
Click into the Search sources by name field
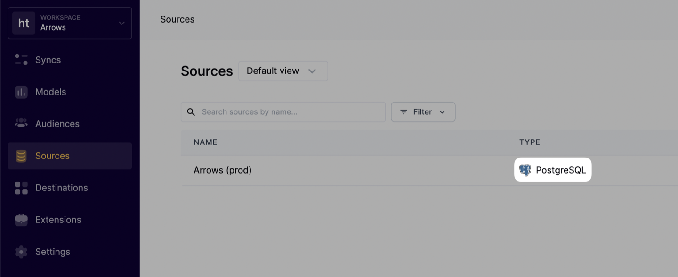283,112
